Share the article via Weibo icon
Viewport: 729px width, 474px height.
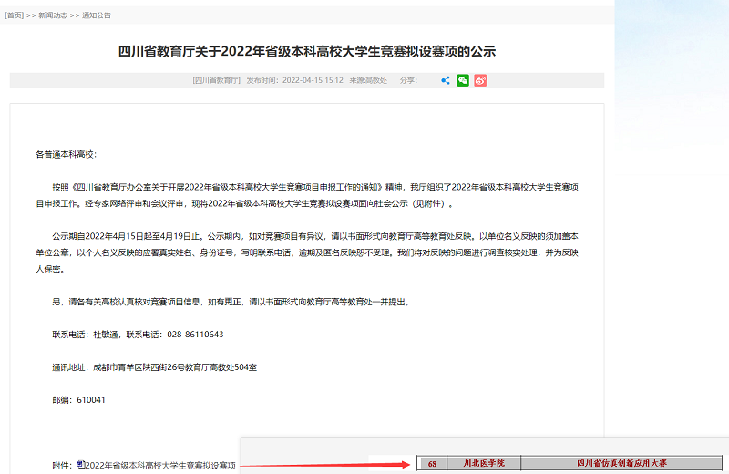[x=480, y=80]
